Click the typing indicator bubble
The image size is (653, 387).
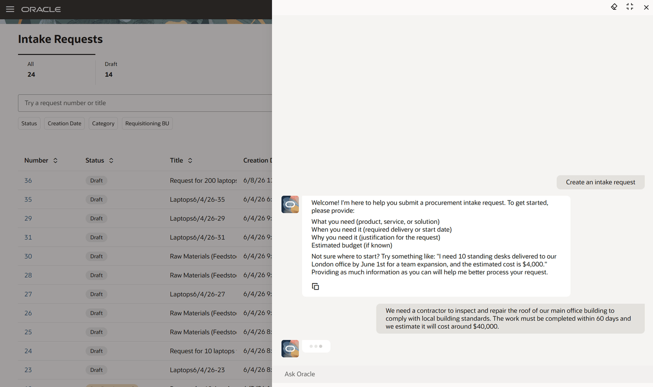pyautogui.click(x=316, y=346)
